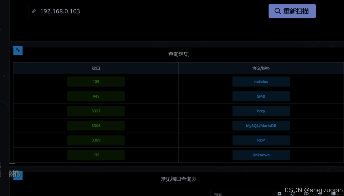This screenshot has height=196, width=344.
Task: Click the 常见端口查询表 panel title
Action: [178, 179]
